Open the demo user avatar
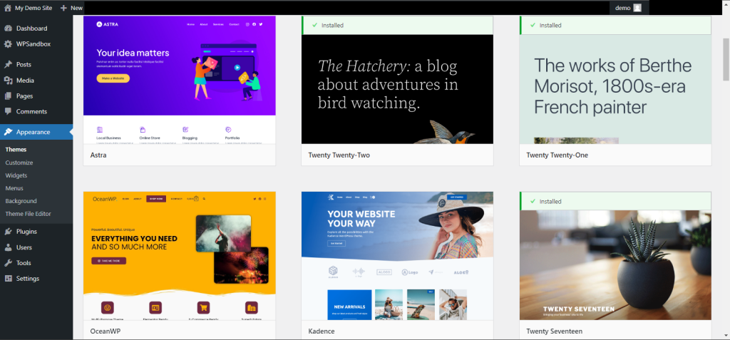 [637, 8]
